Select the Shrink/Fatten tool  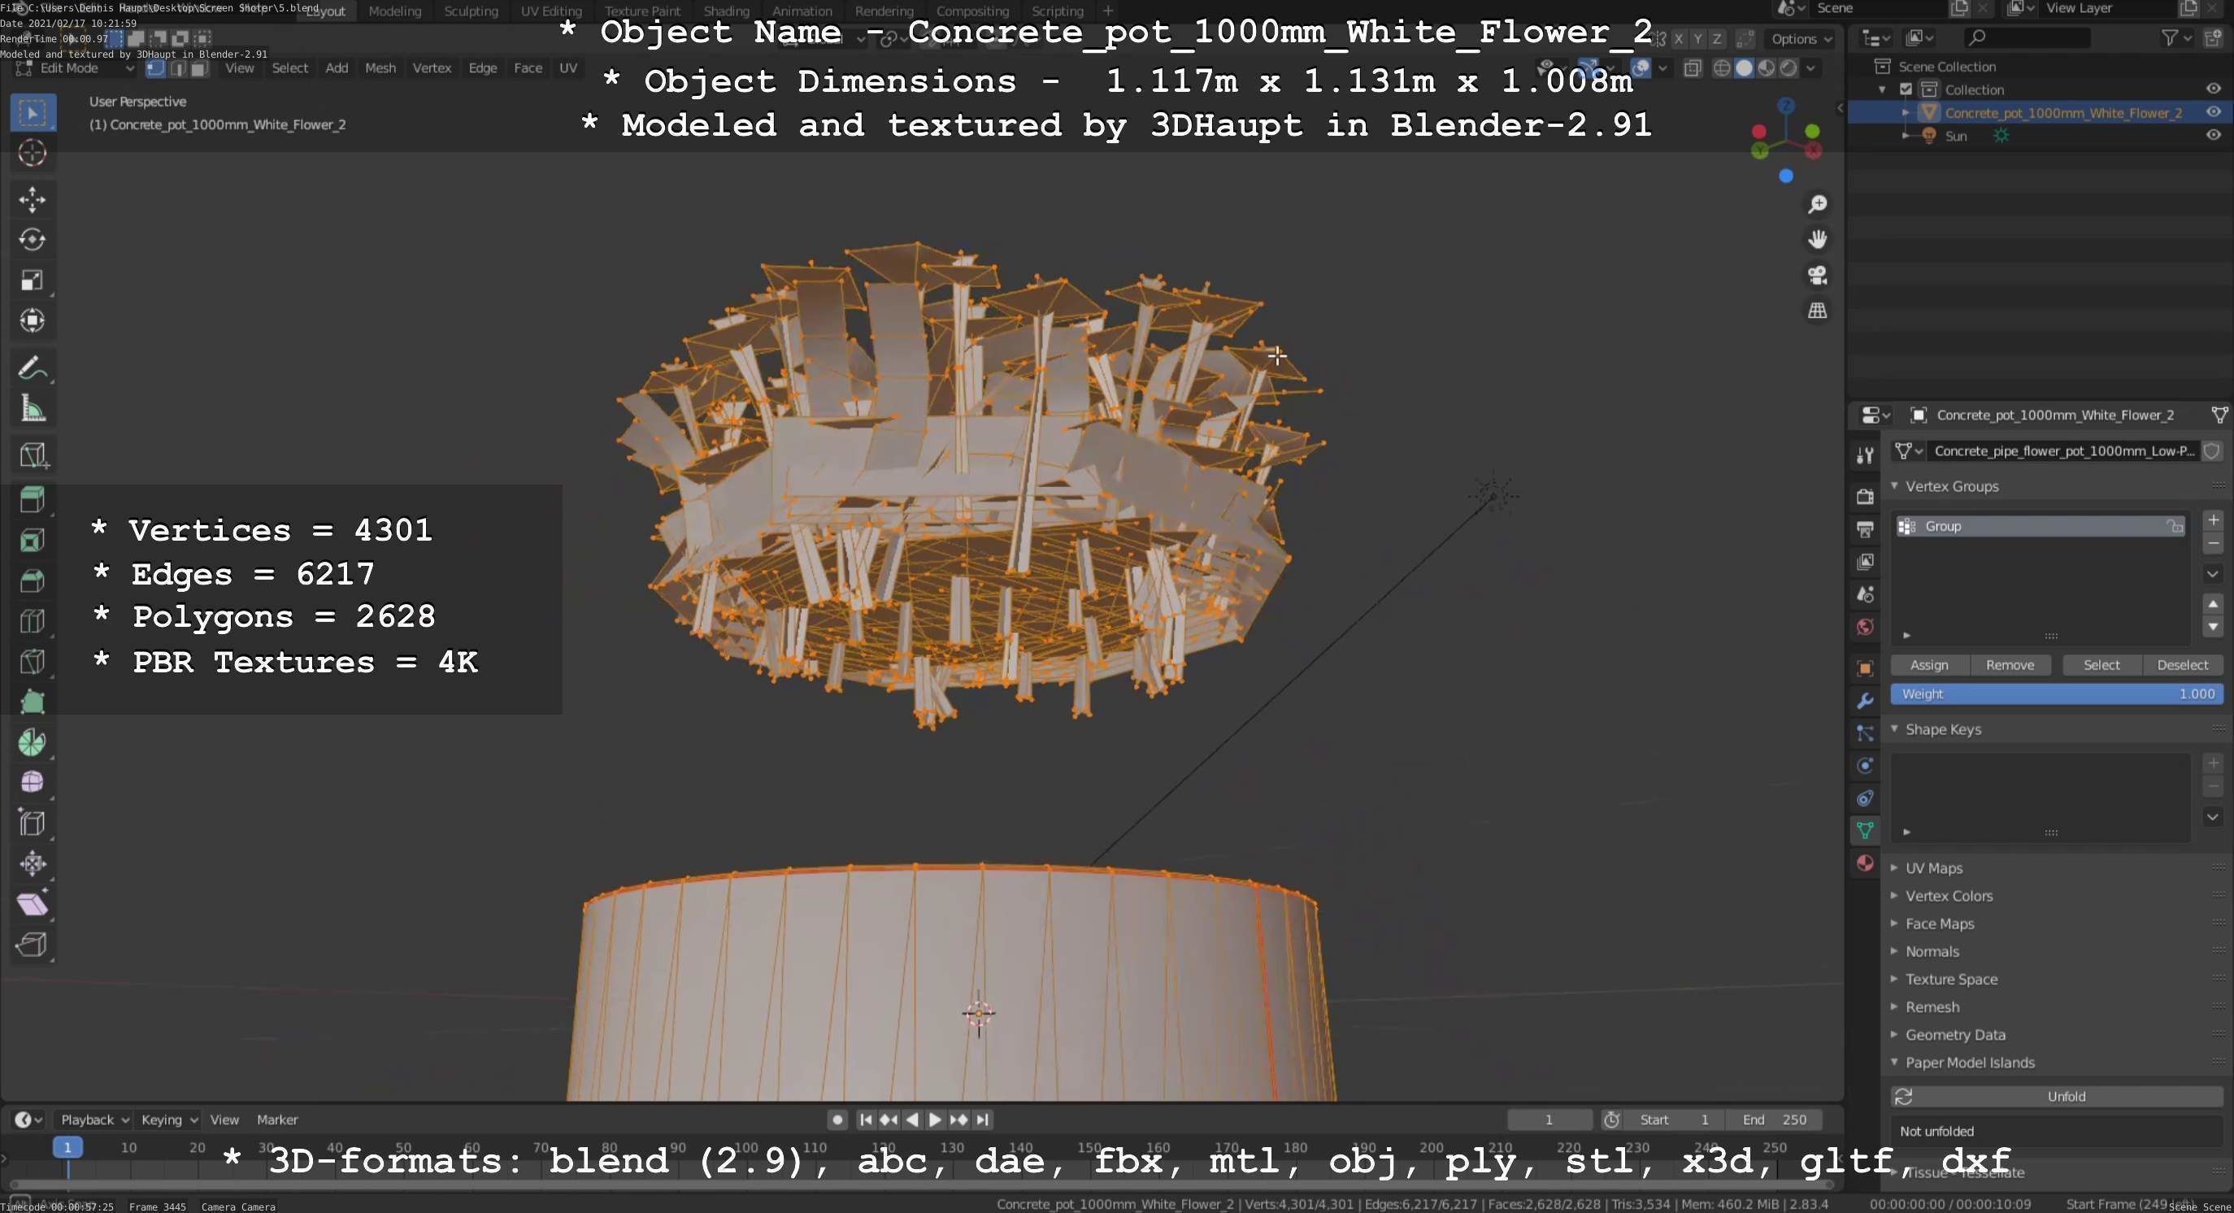coord(33,863)
